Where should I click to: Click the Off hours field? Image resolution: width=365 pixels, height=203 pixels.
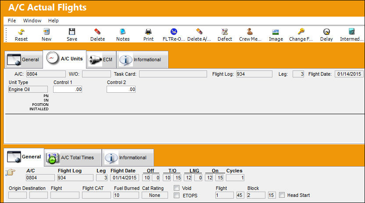pos(146,178)
